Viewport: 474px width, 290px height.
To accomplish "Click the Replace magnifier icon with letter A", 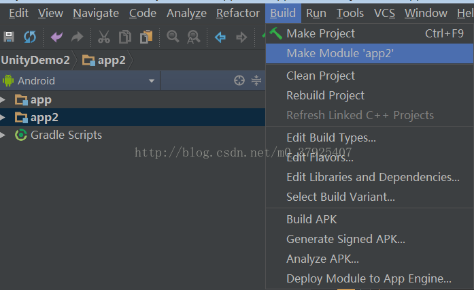I will 193,37.
